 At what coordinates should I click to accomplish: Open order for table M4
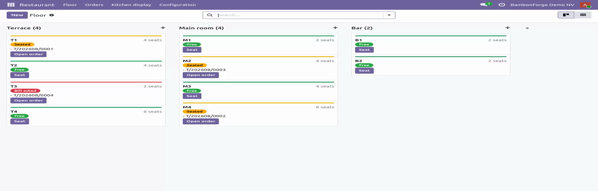click(x=201, y=121)
